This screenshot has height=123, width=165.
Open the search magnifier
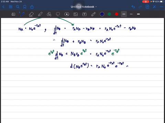click(18, 7)
